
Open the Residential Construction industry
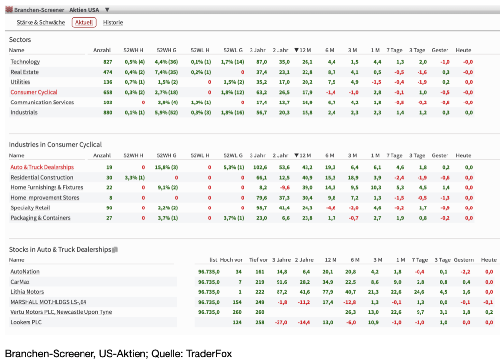(x=42, y=178)
